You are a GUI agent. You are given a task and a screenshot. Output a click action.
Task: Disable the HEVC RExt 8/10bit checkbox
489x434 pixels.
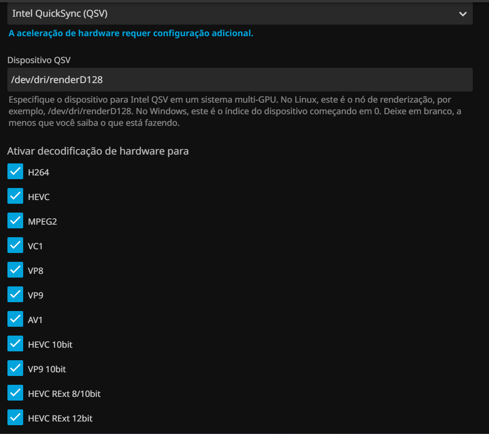coord(15,393)
